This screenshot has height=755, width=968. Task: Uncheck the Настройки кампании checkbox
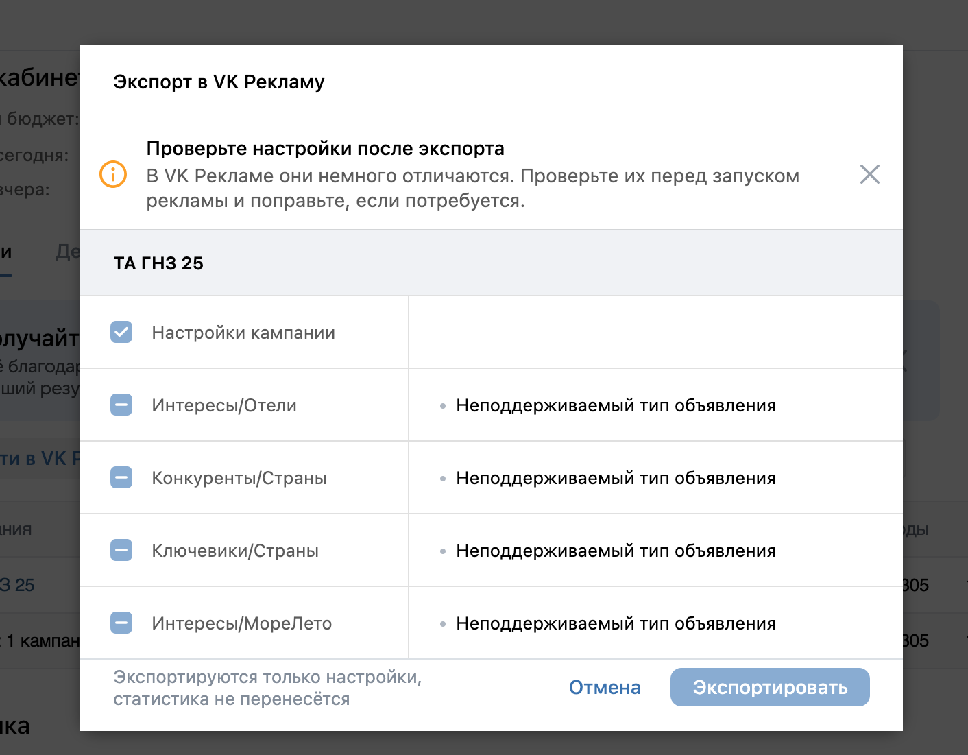(x=121, y=333)
